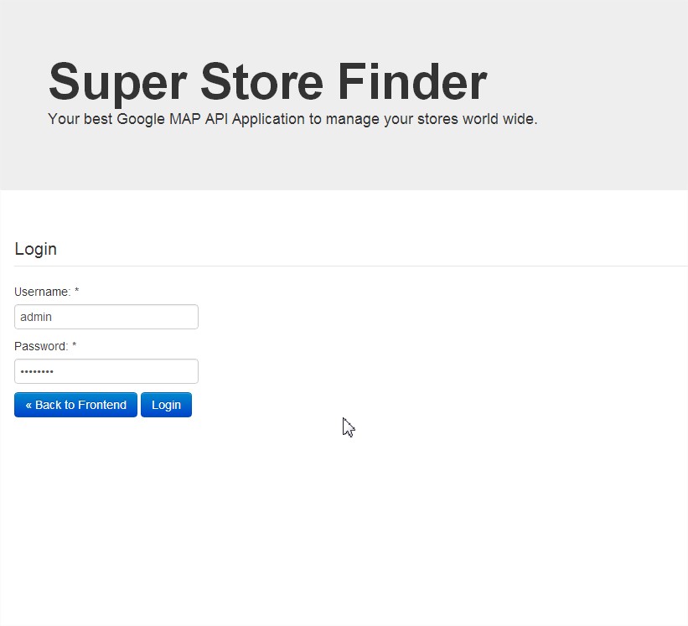Click the required asterisk beside Username
The height and width of the screenshot is (626, 688).
click(x=77, y=291)
